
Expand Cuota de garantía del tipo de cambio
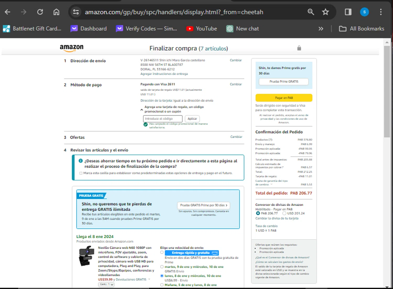pos(271,184)
